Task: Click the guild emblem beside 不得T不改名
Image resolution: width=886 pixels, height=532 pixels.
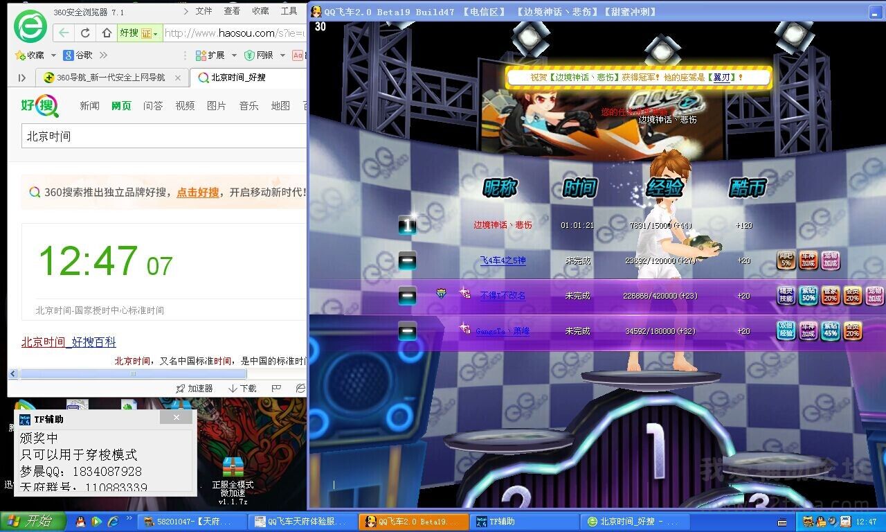Action: pos(441,294)
